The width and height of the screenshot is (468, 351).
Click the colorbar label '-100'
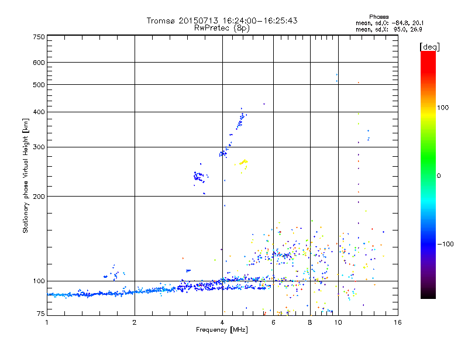coord(446,244)
